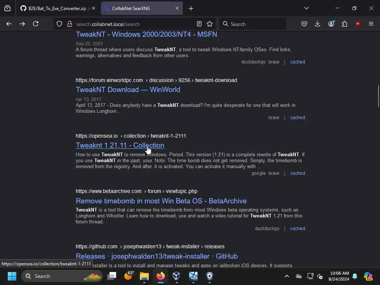Open cached copy of BetaArchive result
This screenshot has height=285, width=380.
(298, 229)
